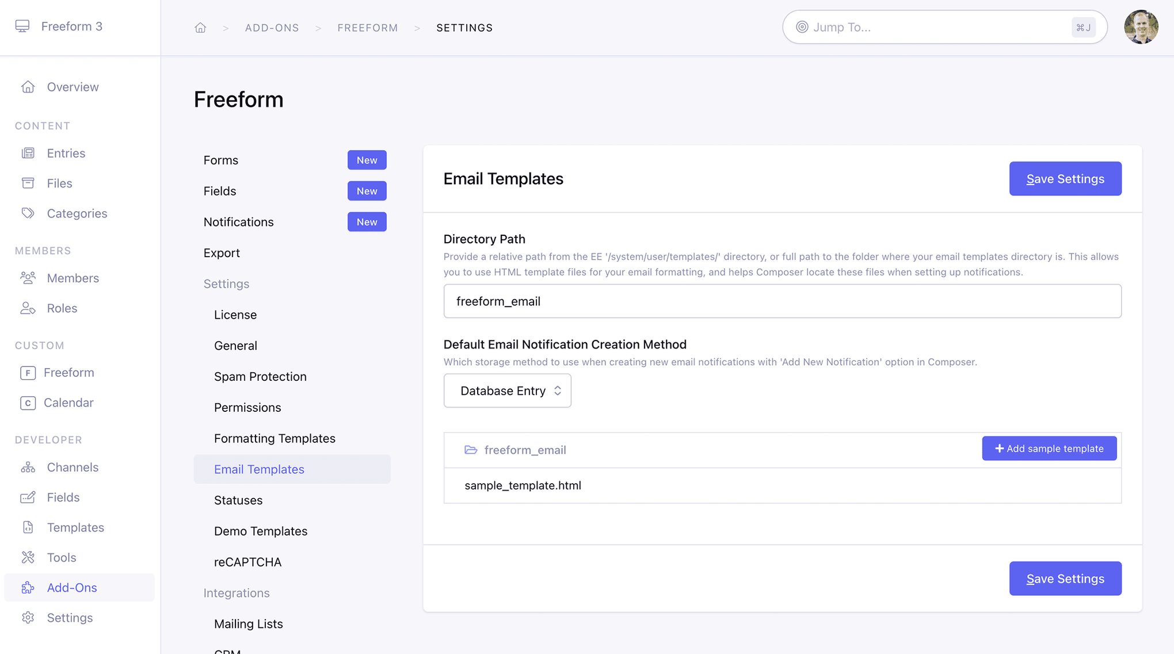Click the Add-Ons puzzle icon
This screenshot has width=1174, height=654.
28,587
